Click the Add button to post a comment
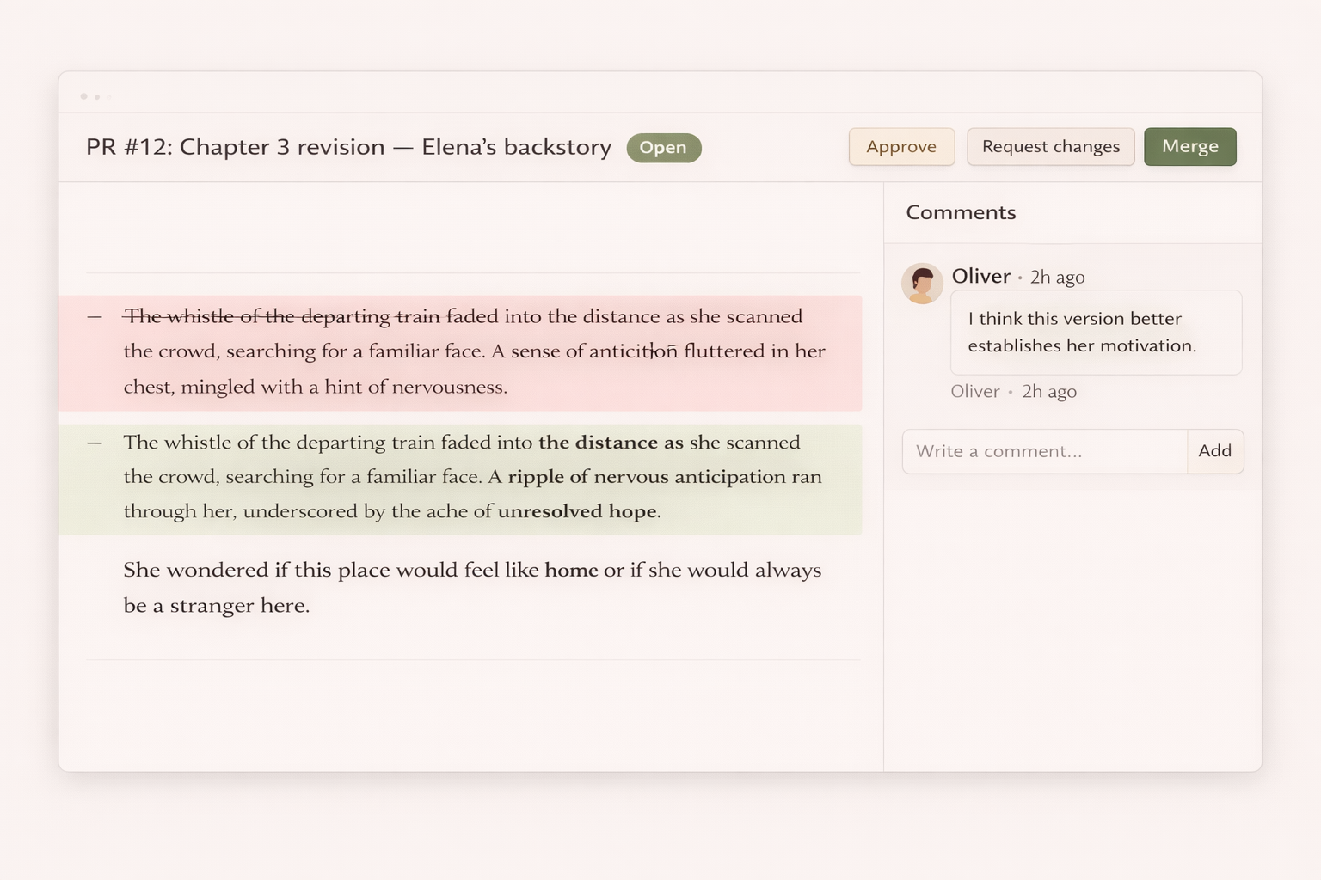 coord(1214,450)
